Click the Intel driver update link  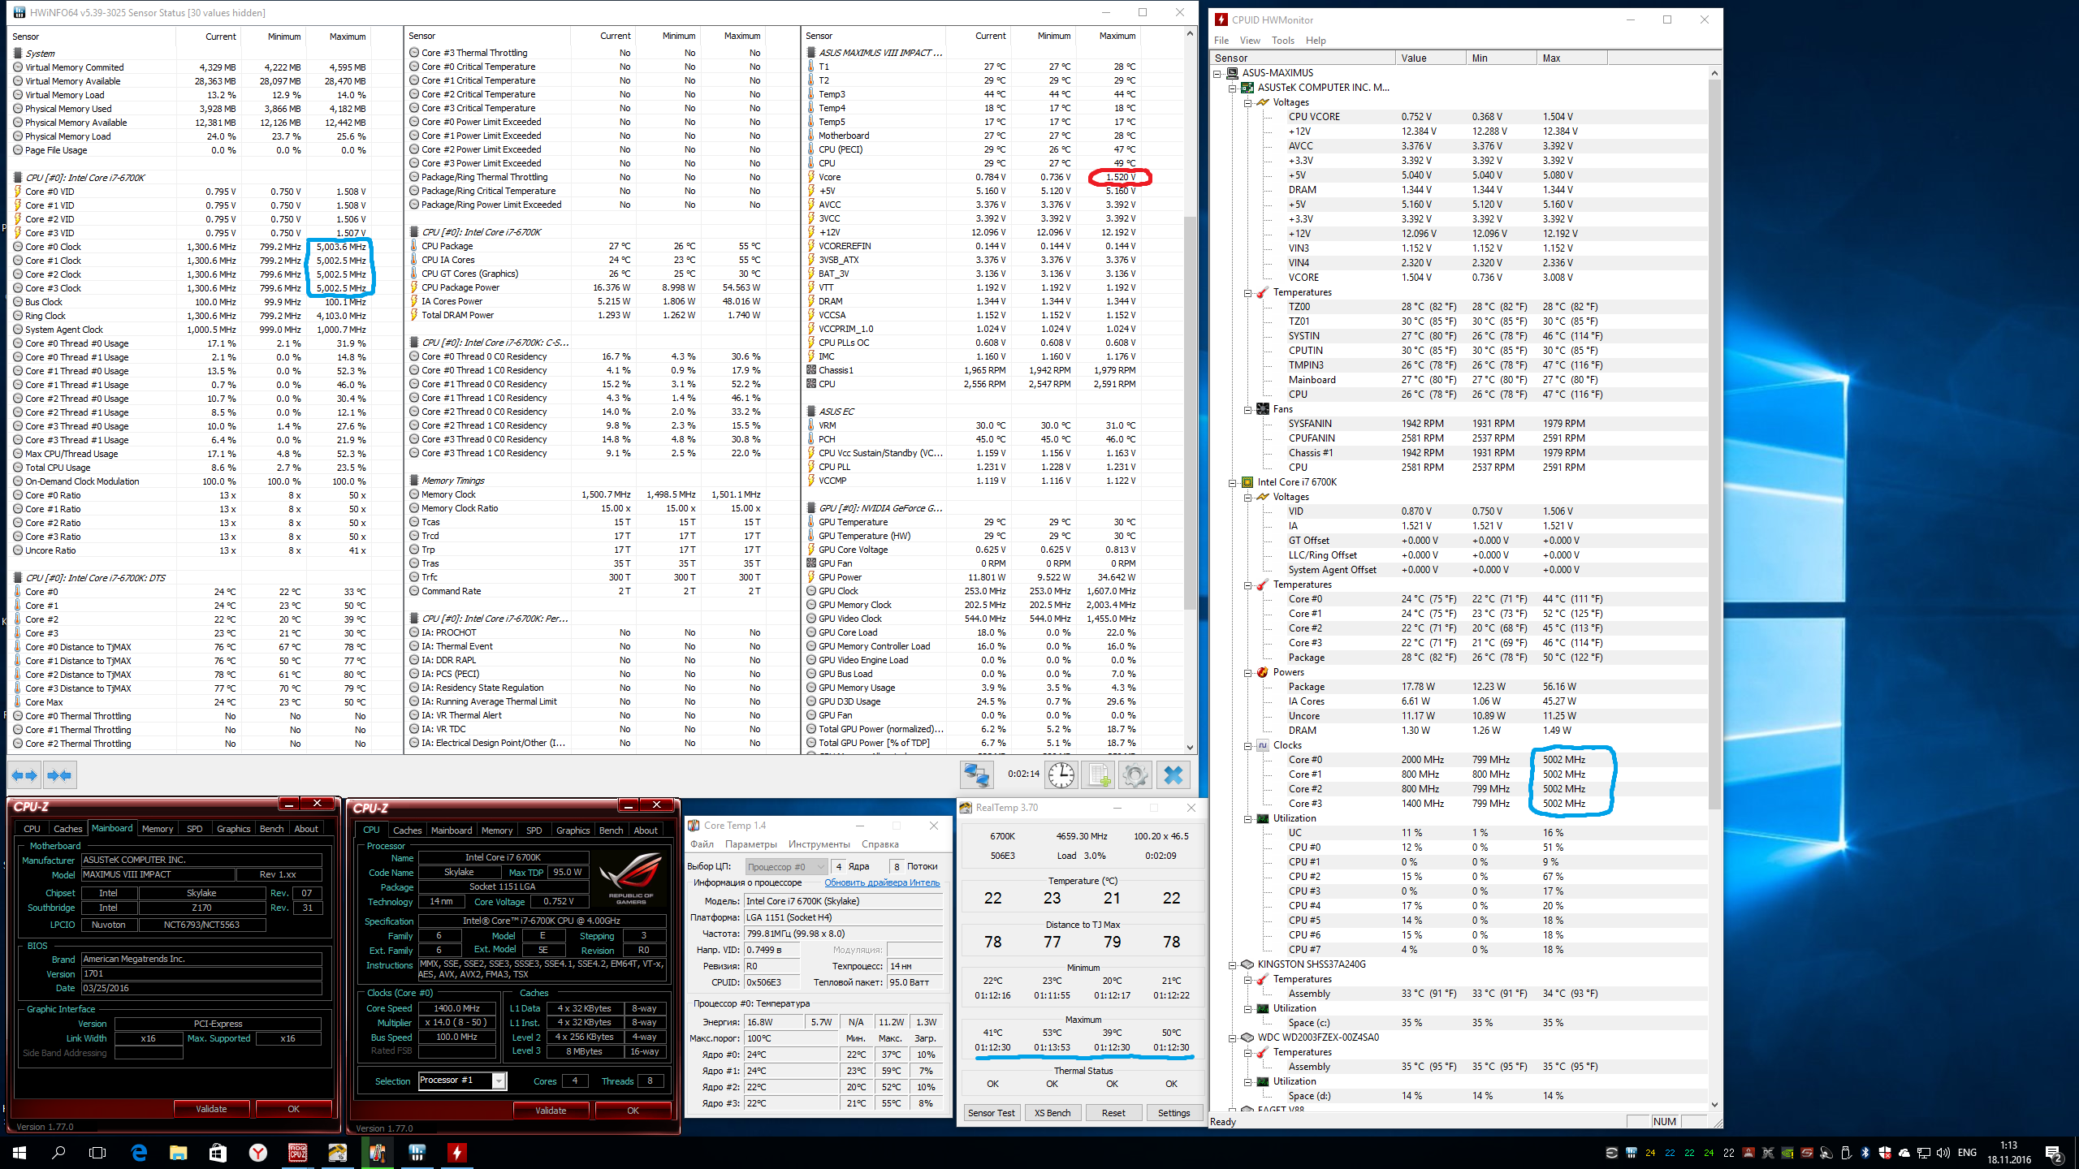click(x=881, y=882)
